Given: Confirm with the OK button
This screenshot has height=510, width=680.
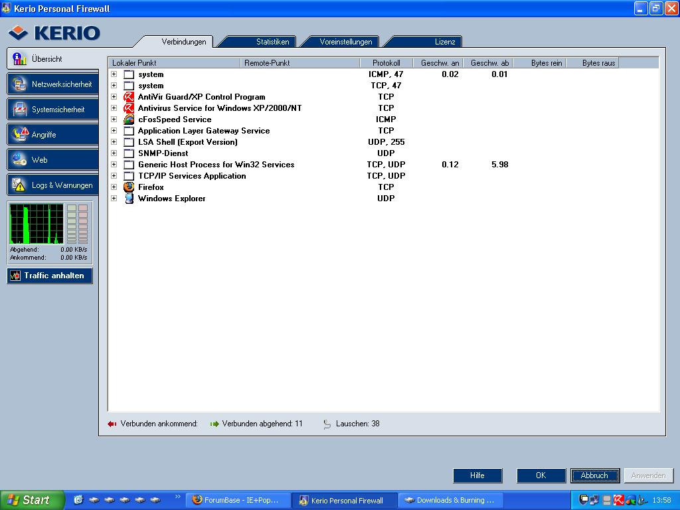Looking at the screenshot, I should click(x=541, y=475).
